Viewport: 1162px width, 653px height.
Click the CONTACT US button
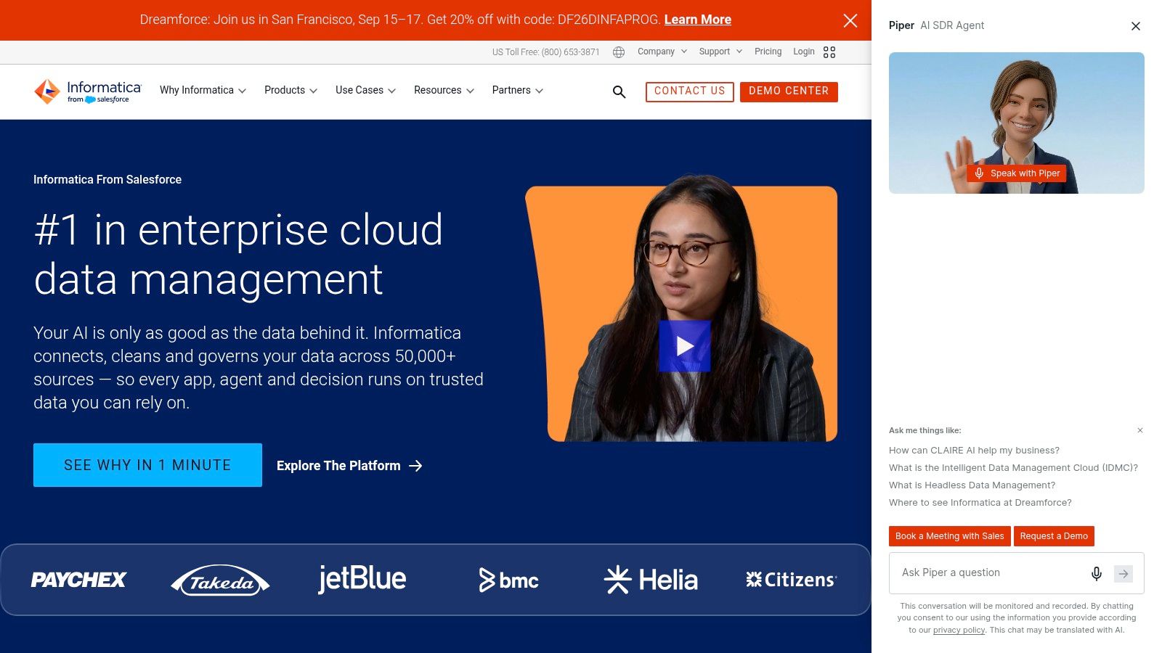[x=689, y=91]
